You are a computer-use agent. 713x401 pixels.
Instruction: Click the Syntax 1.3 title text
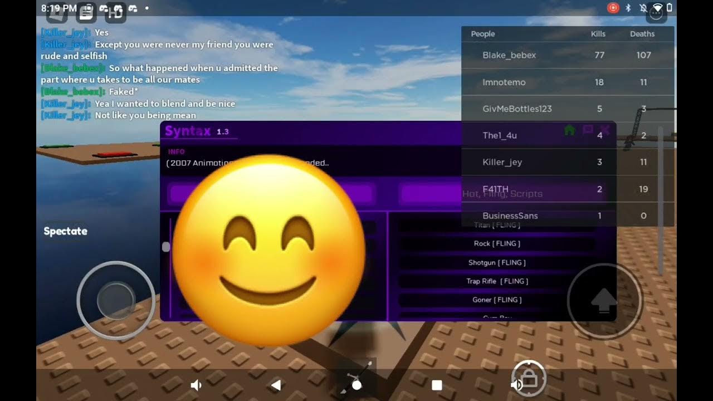(x=197, y=131)
